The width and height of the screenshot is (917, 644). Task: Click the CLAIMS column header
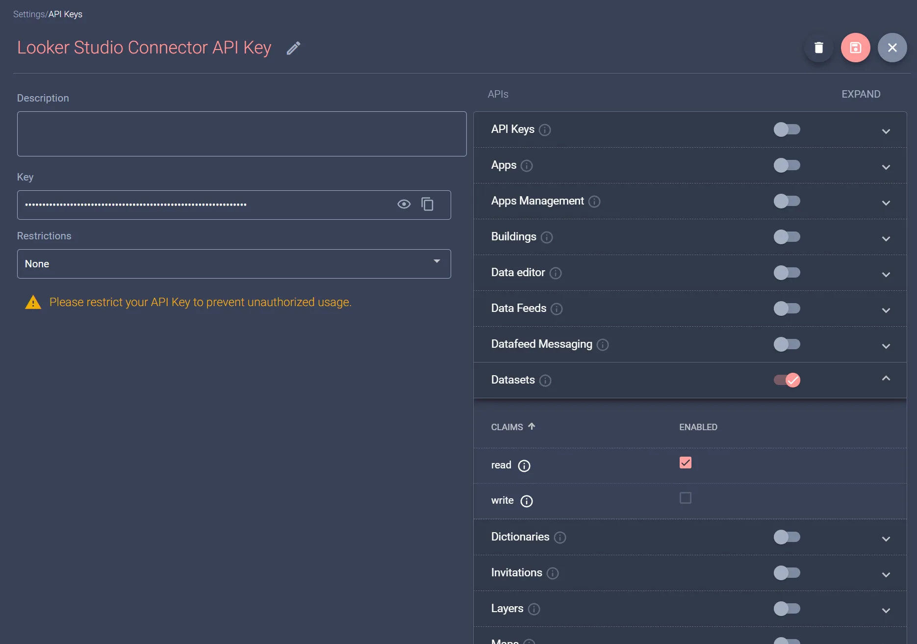pos(507,427)
